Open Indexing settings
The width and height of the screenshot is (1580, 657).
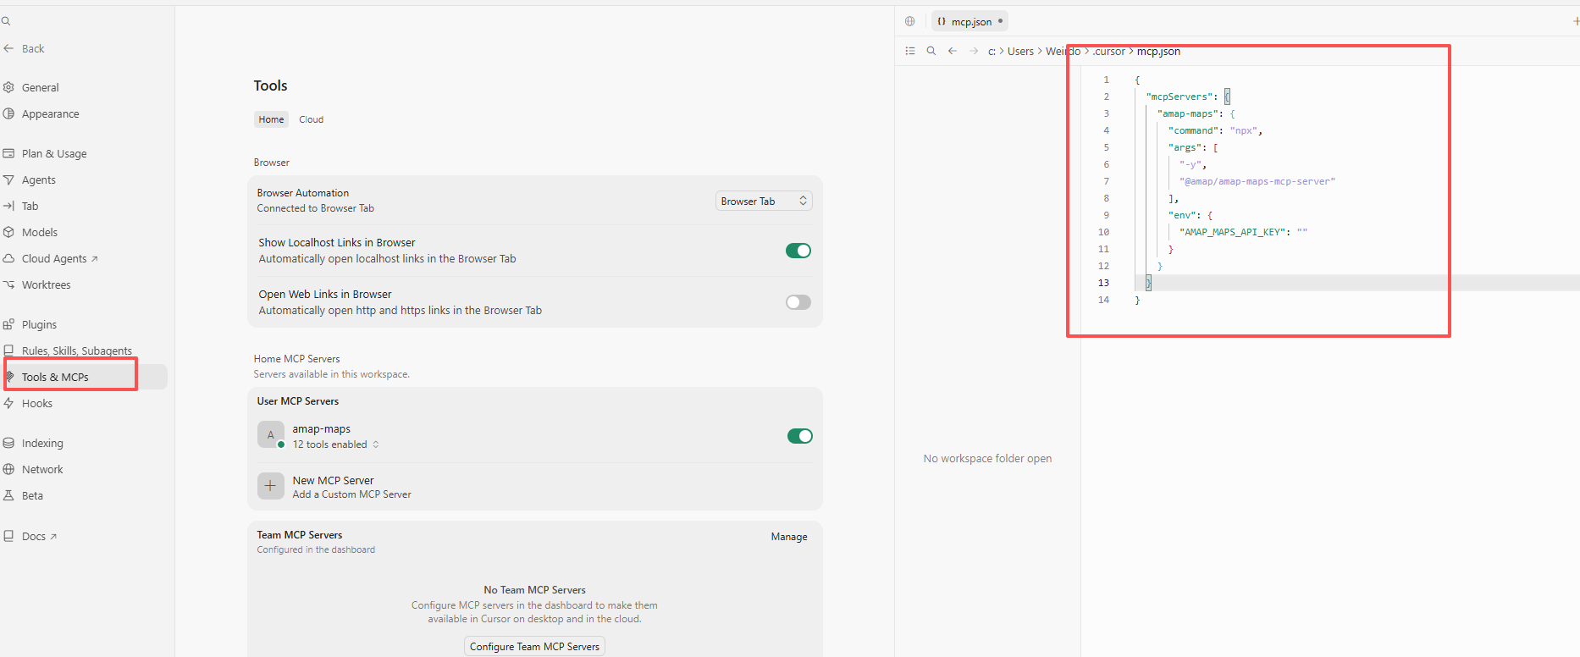pos(42,443)
